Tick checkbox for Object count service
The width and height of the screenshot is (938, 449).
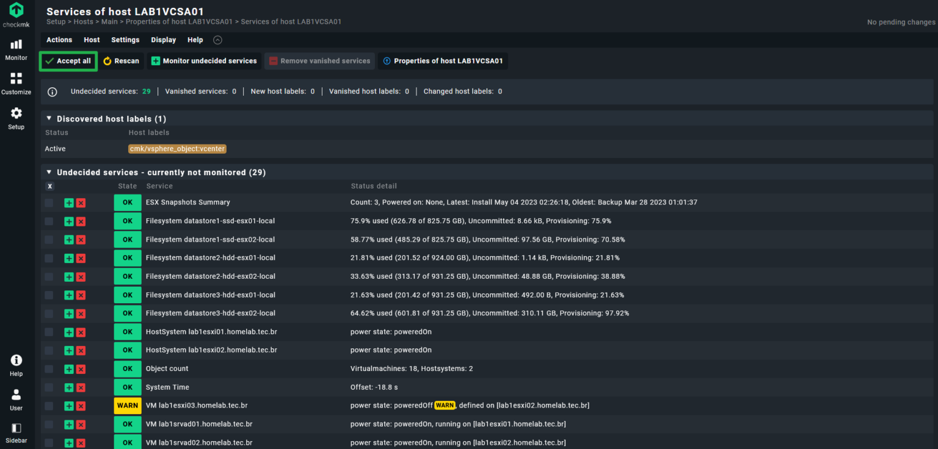tap(49, 369)
